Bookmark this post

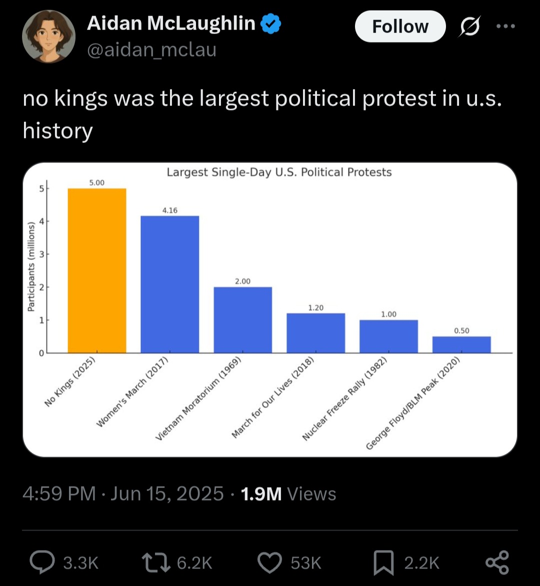pyautogui.click(x=383, y=563)
